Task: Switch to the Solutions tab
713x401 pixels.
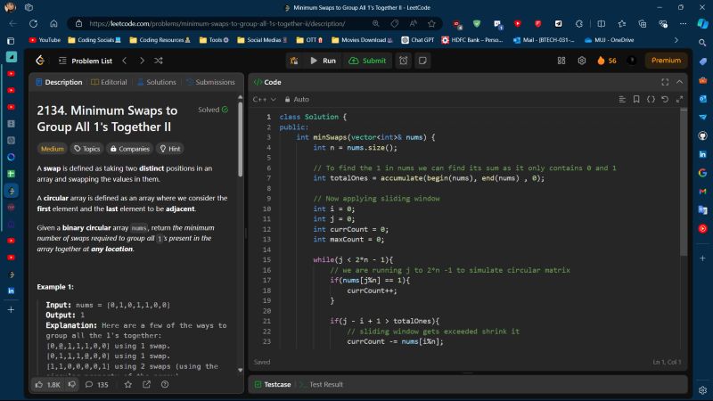Action: (x=157, y=82)
